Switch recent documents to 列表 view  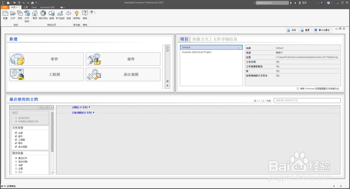coord(268,101)
